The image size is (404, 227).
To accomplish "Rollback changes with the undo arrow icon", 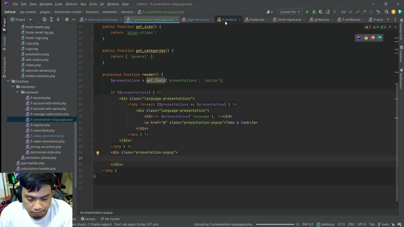I will coord(378,12).
